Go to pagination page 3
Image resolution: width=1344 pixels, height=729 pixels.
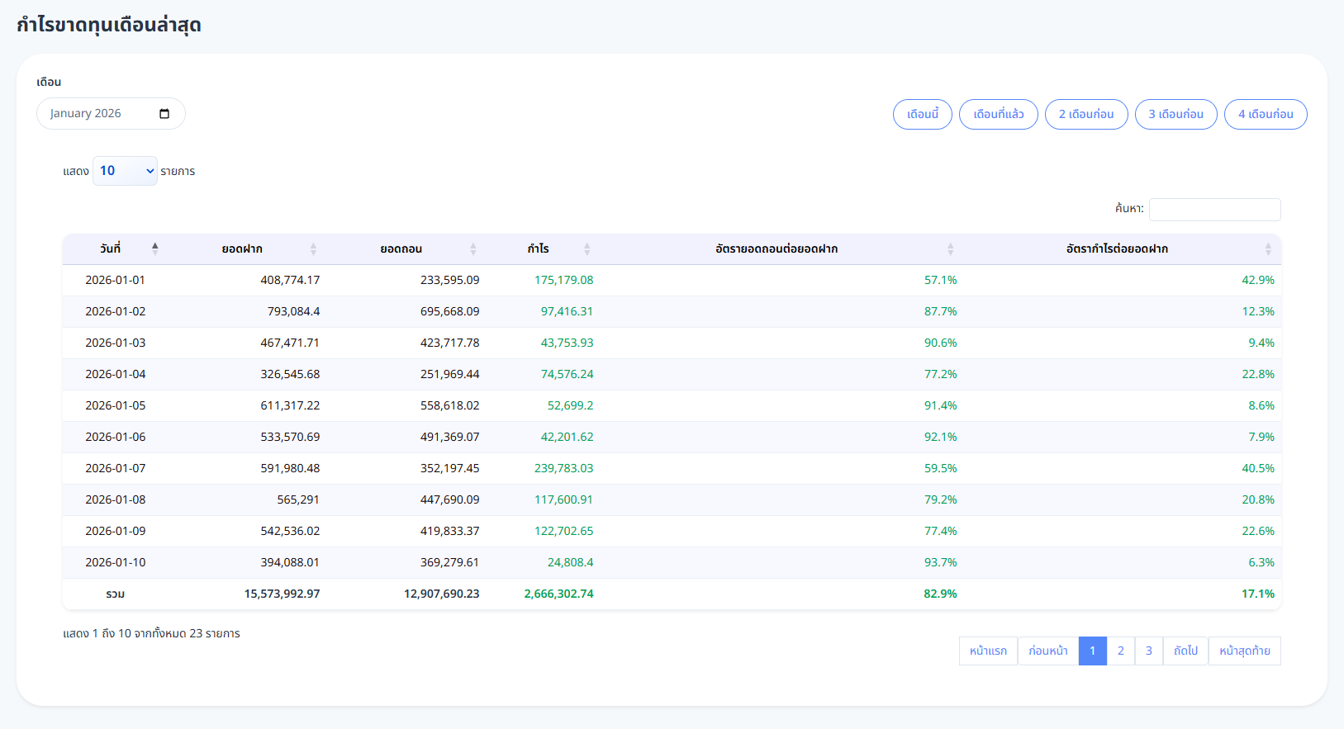pyautogui.click(x=1148, y=651)
